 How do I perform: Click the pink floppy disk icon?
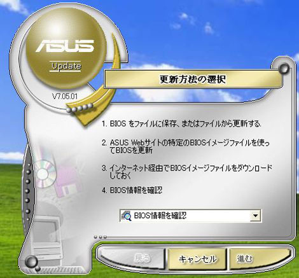coord(67,183)
